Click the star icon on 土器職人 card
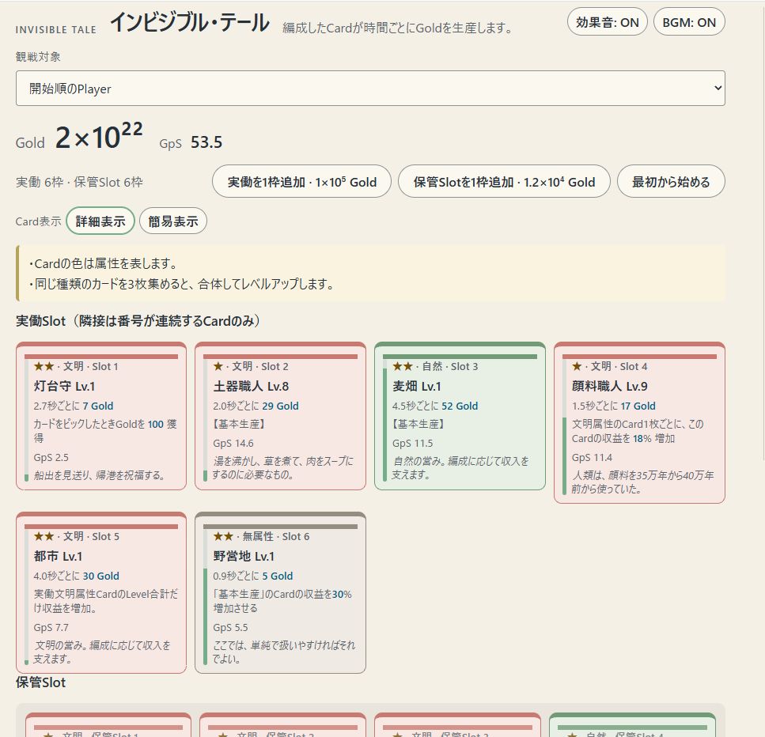This screenshot has height=737, width=765. [218, 366]
